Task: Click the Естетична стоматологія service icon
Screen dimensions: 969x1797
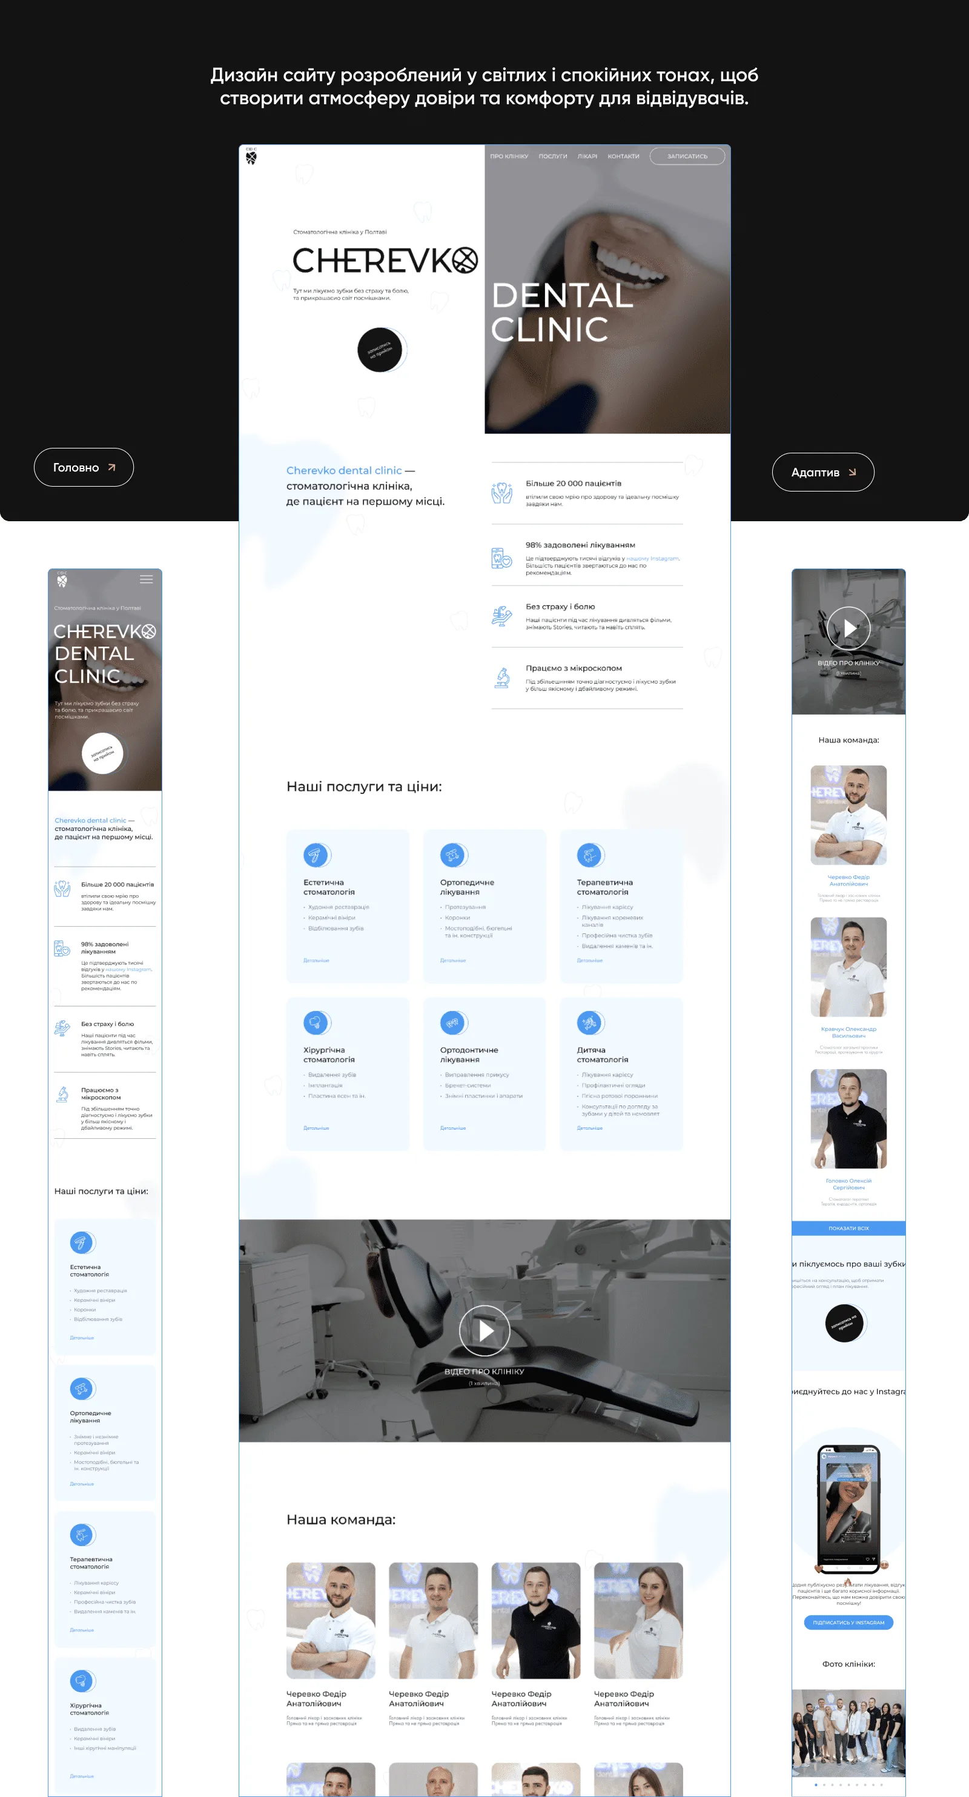Action: click(316, 855)
